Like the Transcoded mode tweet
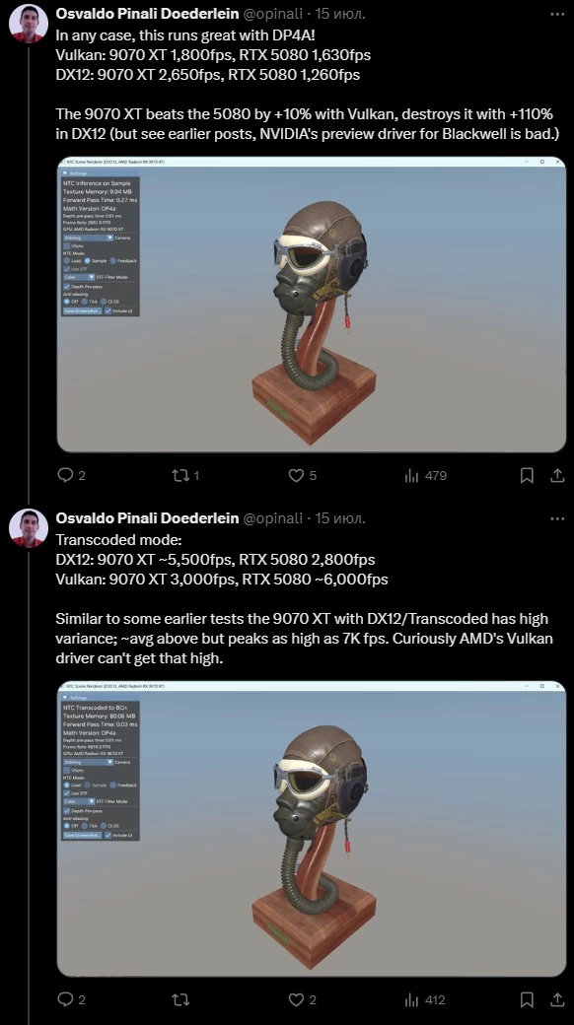The width and height of the screenshot is (574, 1025). pos(303,999)
